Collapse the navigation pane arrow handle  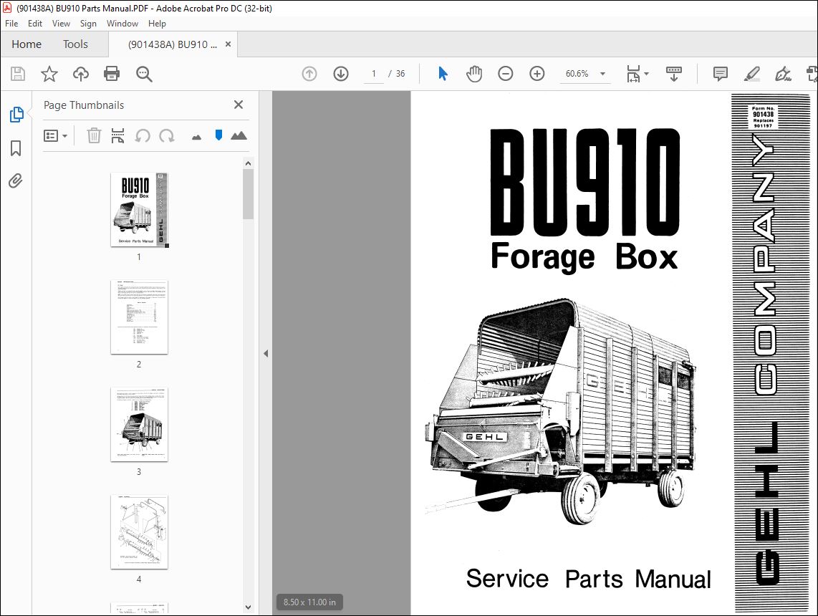266,353
